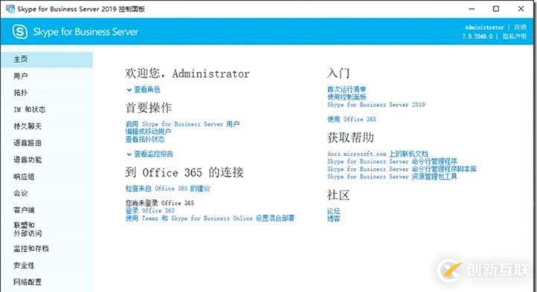This screenshot has height=292, width=537.
Task: Click 注销 link in header
Action: [x=520, y=27]
